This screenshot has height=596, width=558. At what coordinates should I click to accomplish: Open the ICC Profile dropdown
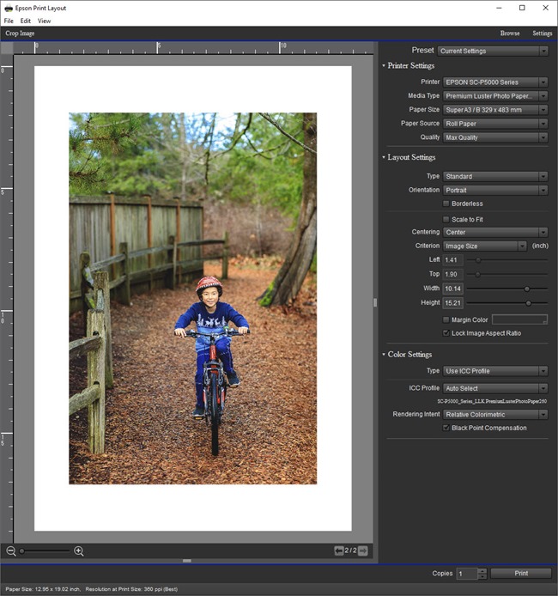coord(495,388)
